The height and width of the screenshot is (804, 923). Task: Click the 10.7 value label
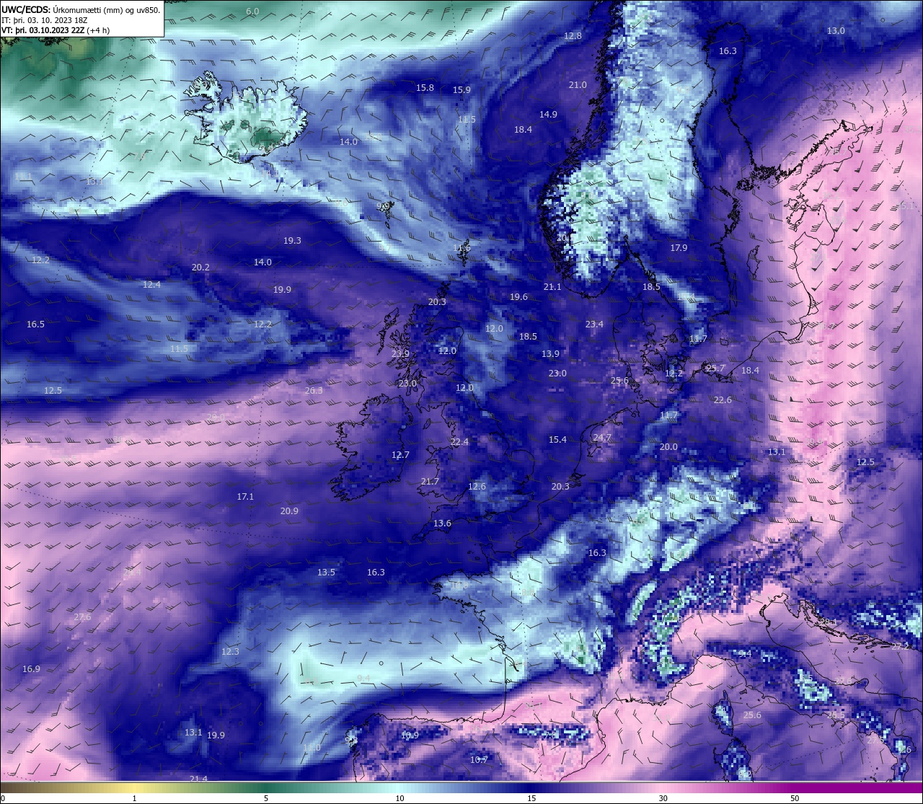pos(479,760)
